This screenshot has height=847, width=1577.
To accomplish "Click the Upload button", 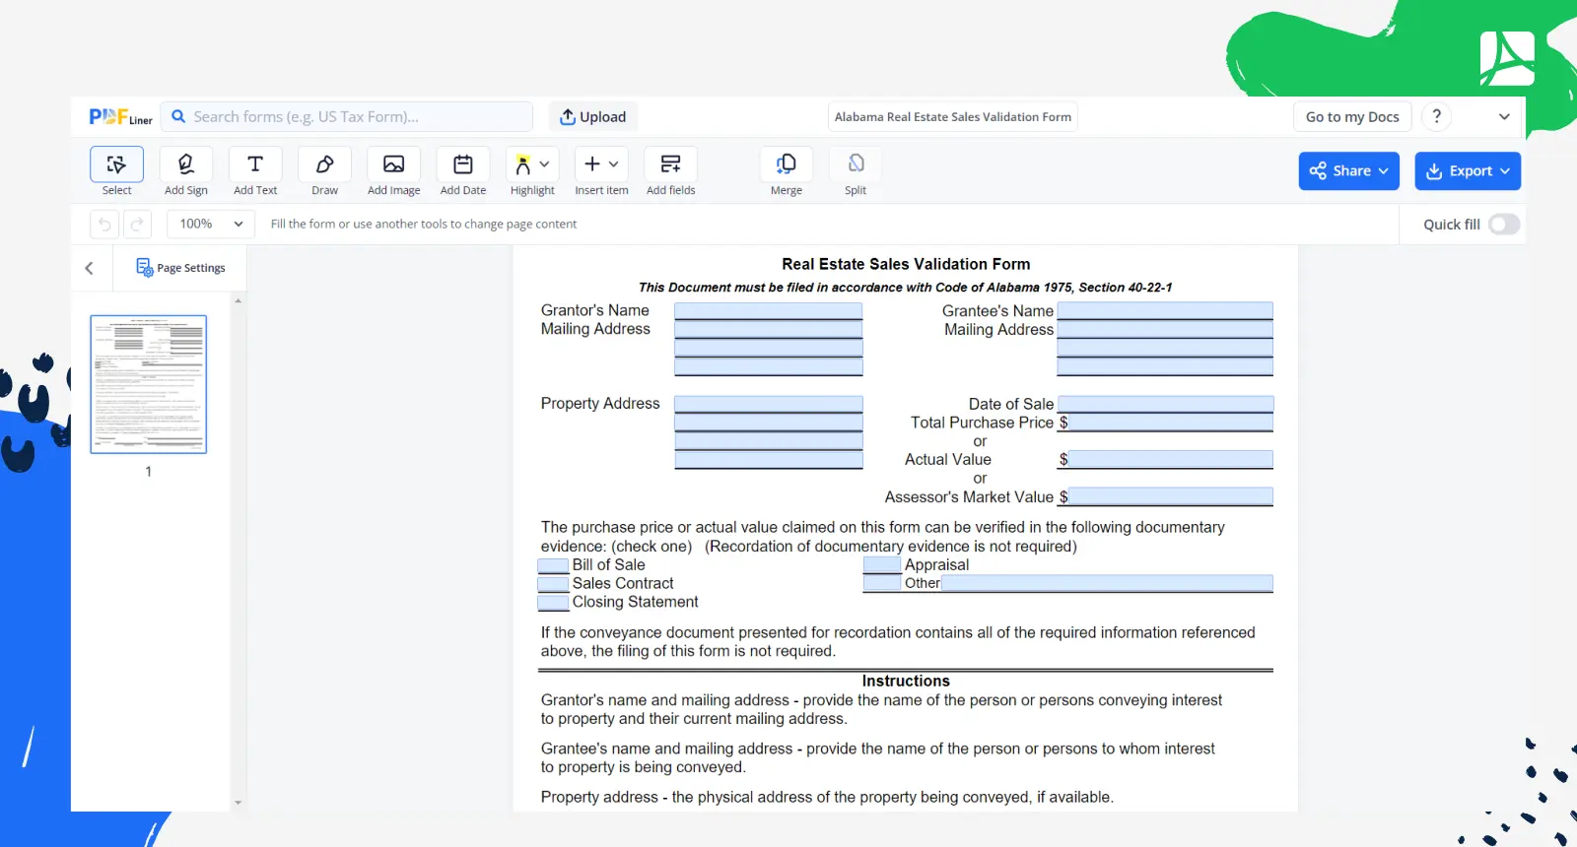I will tap(592, 117).
